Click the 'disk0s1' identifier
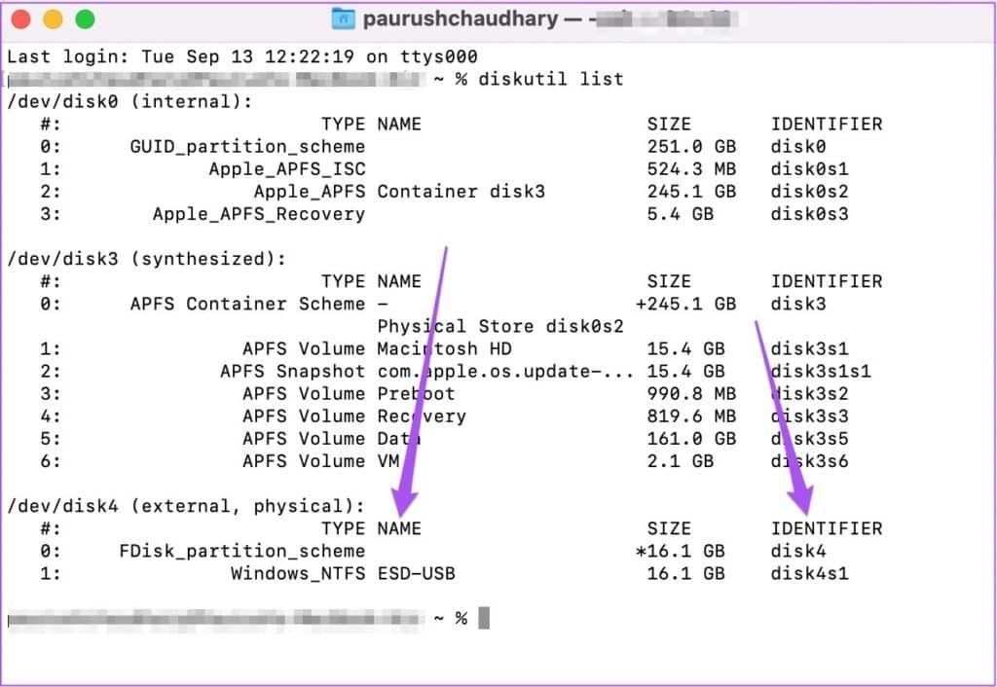The width and height of the screenshot is (997, 687). 809,169
